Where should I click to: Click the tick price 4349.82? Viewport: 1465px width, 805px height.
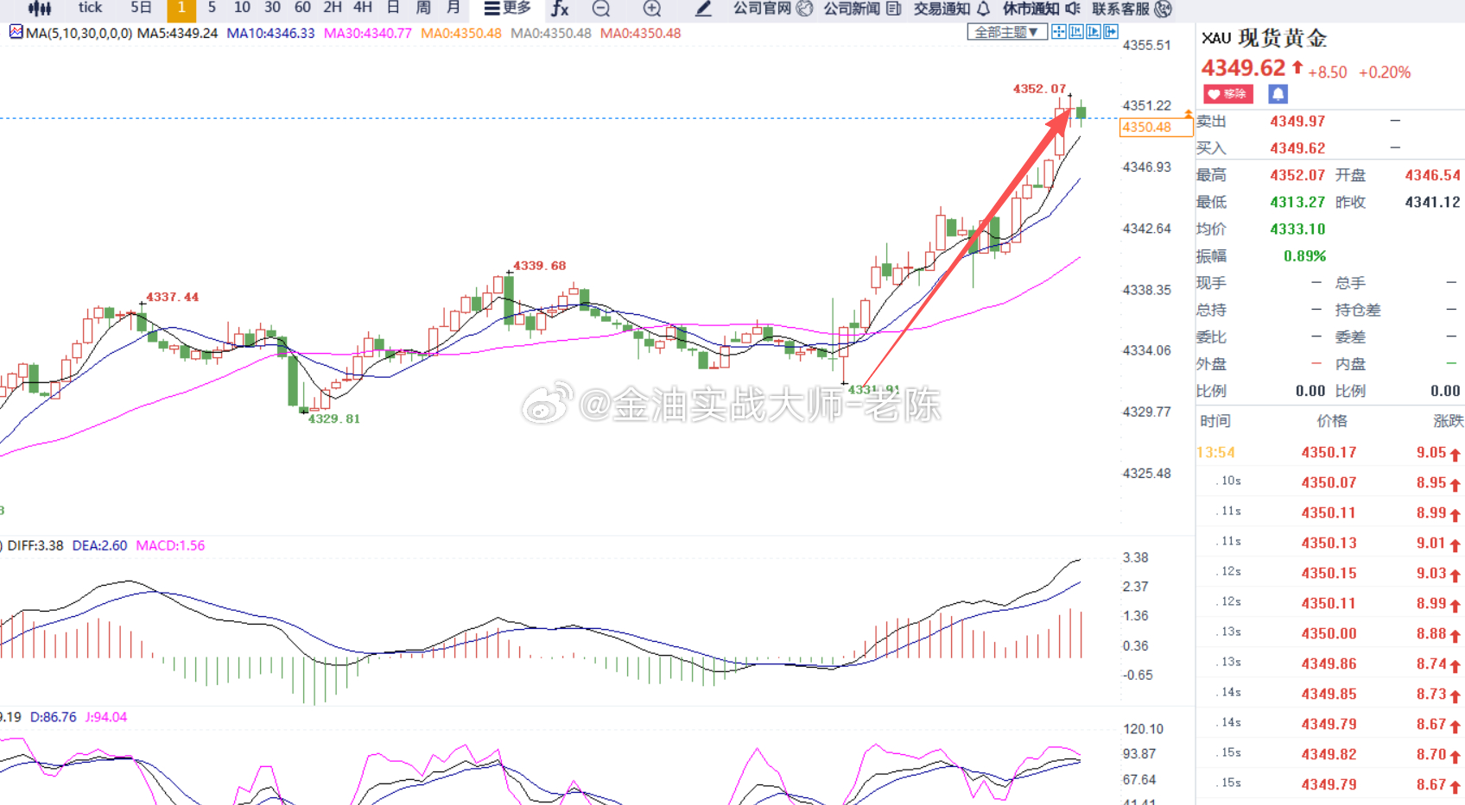point(1329,754)
